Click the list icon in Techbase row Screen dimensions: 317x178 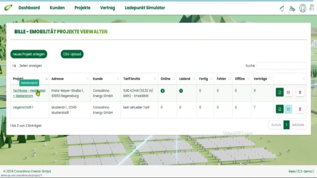pyautogui.click(x=288, y=92)
